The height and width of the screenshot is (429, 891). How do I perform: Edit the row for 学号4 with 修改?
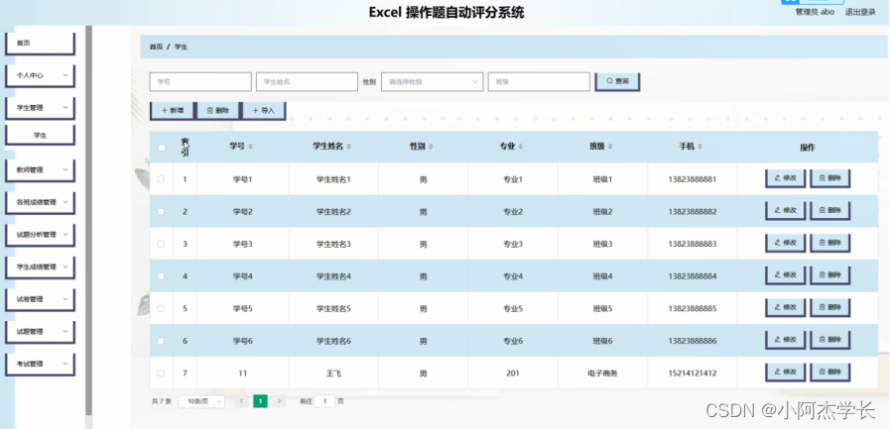click(786, 275)
